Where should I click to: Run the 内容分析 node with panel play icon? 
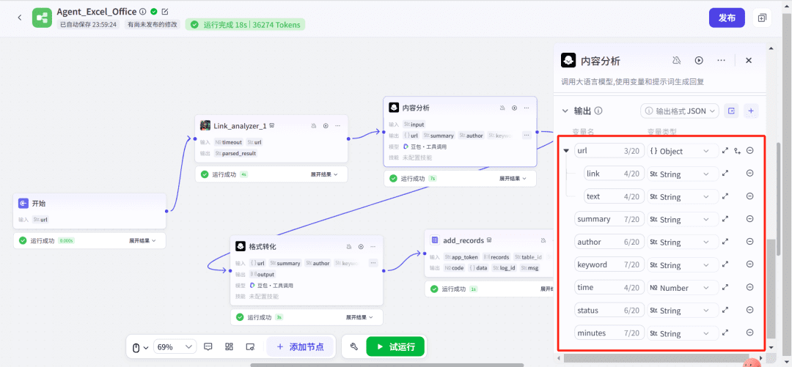699,61
